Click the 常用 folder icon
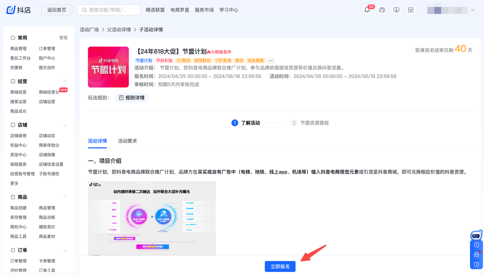Viewport: 484px width, 276px height. click(13, 38)
